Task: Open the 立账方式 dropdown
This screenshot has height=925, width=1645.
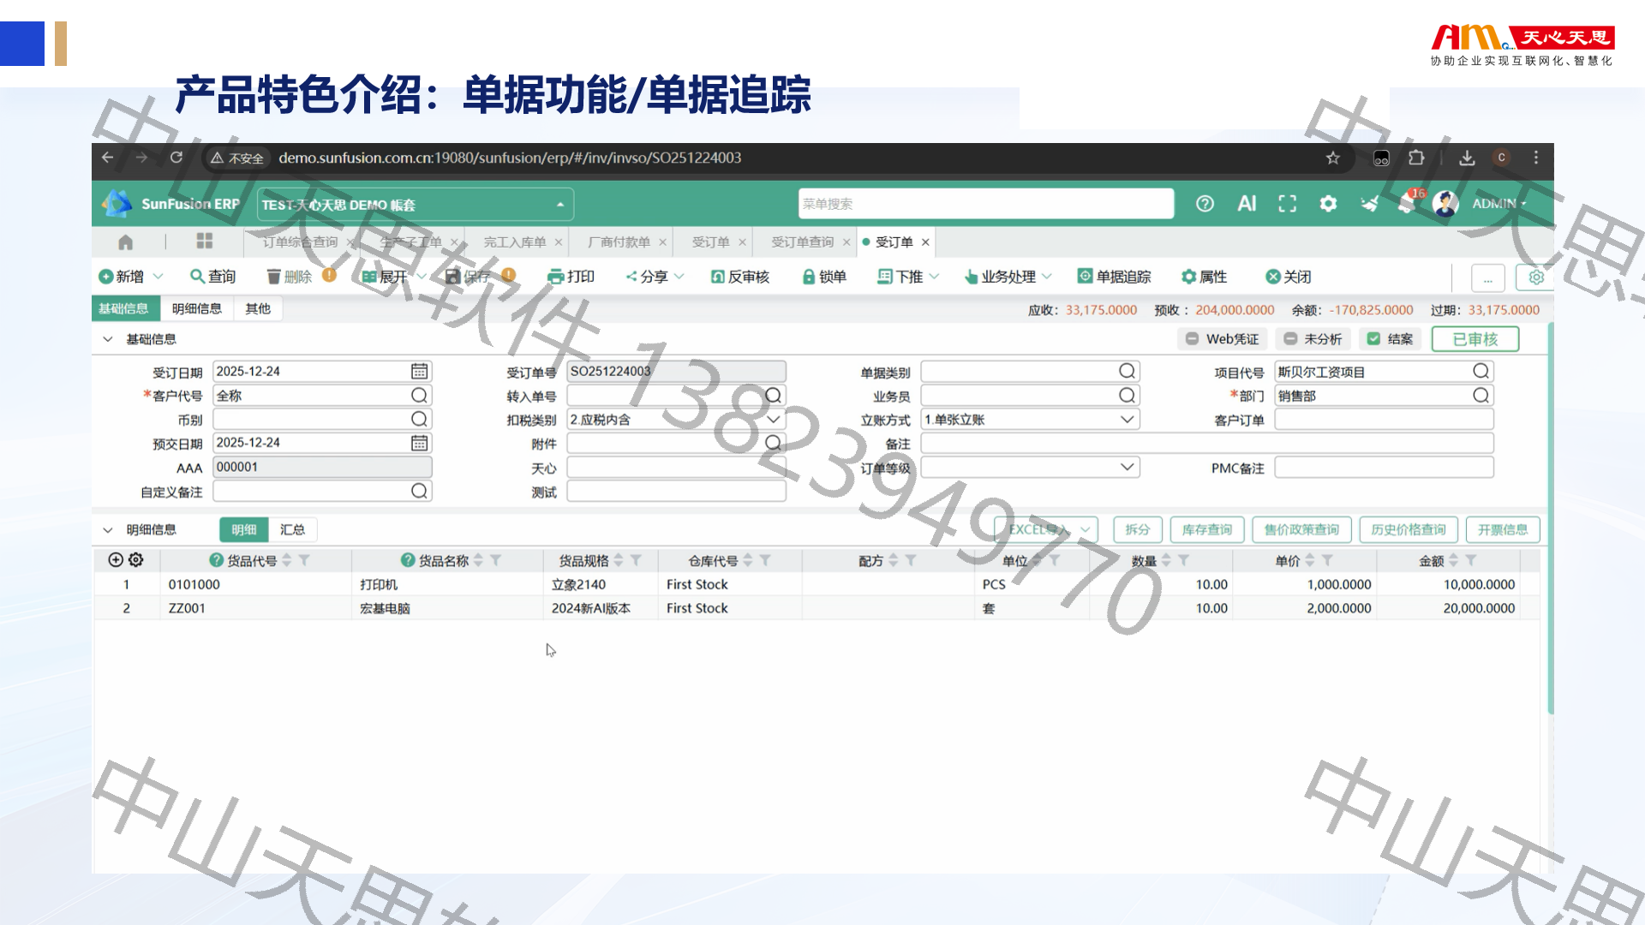Action: (x=1127, y=420)
